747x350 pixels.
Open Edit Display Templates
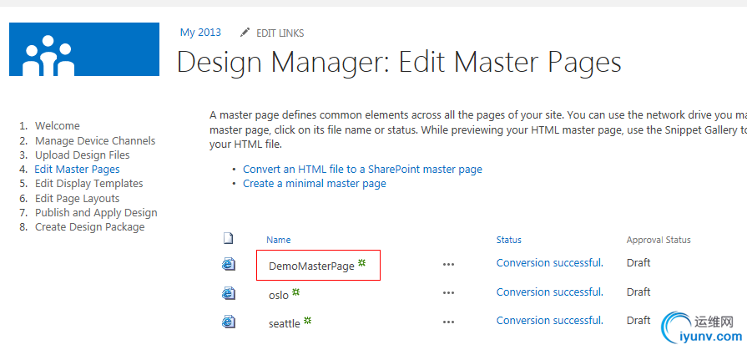(88, 184)
